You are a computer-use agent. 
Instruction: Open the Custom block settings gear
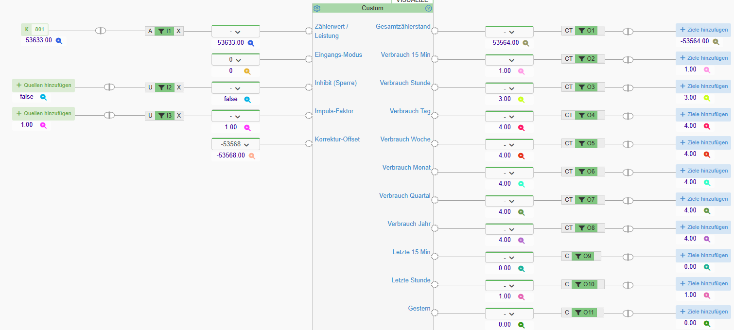[317, 8]
